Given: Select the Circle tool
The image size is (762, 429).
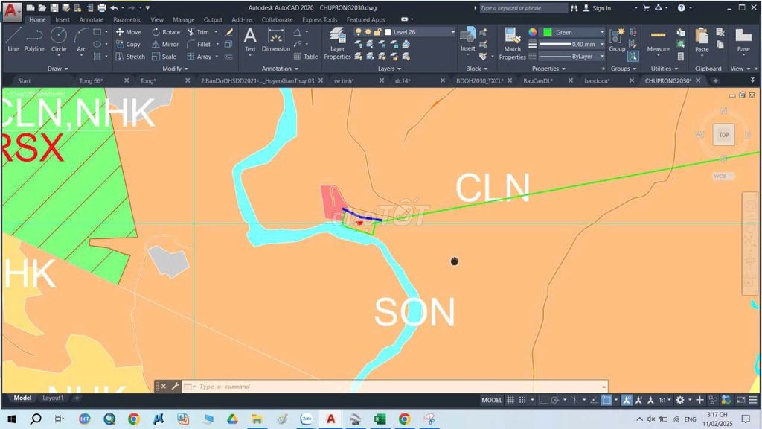Looking at the screenshot, I should pos(59,40).
